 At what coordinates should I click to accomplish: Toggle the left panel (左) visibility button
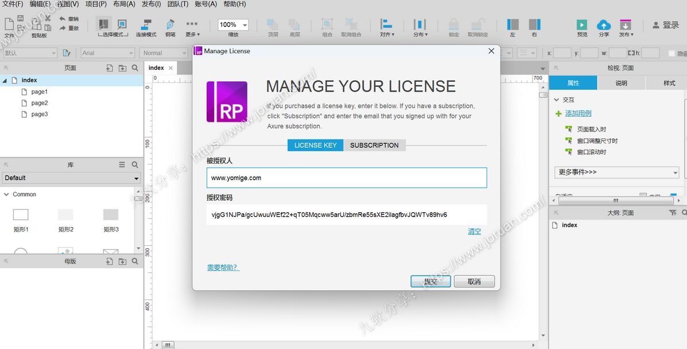coord(513,25)
